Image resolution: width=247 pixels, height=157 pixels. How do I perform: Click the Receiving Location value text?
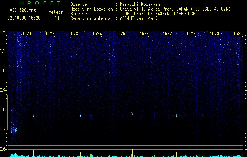click(x=175, y=9)
